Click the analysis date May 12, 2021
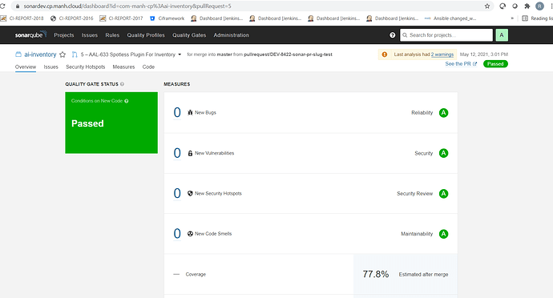 click(x=483, y=54)
